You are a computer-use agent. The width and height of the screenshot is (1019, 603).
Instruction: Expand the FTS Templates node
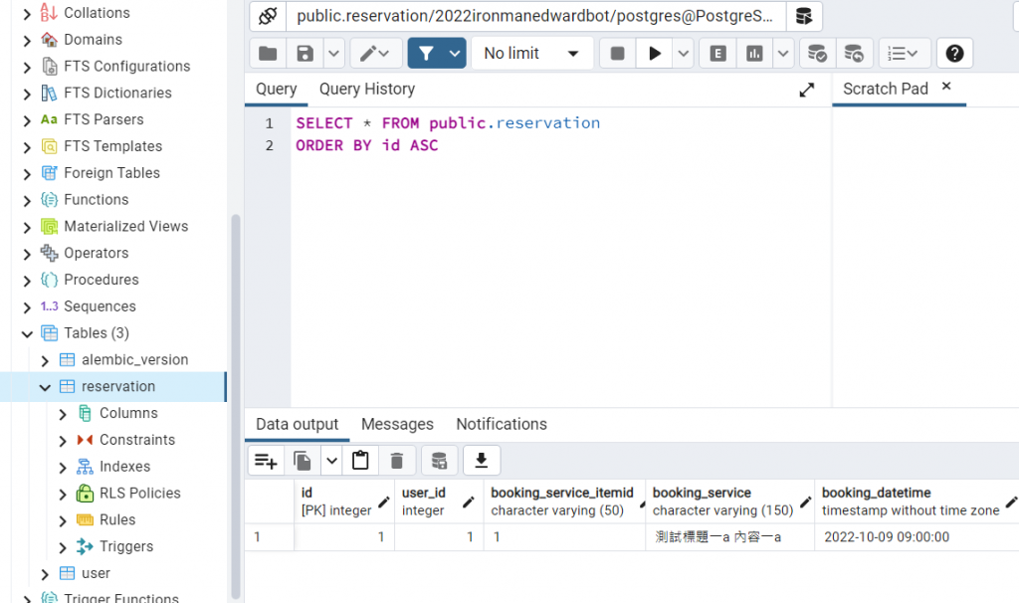point(27,147)
